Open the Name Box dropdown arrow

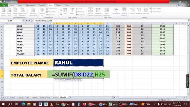[x=21, y=21]
